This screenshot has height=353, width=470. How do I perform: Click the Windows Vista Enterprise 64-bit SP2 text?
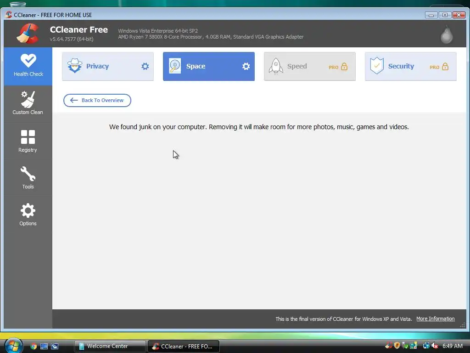(158, 31)
